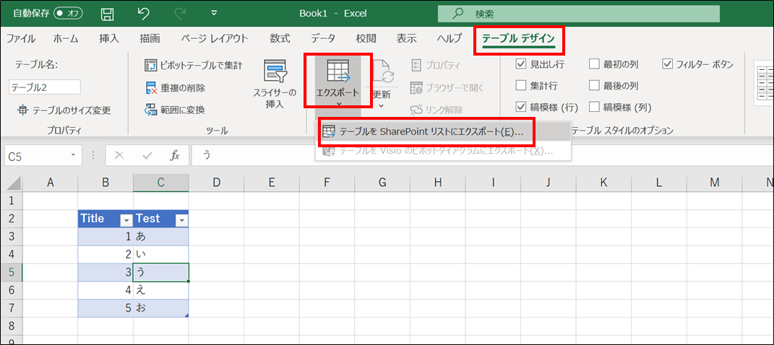Select the cell containing い
Screen dimensions: 774x345
160,254
